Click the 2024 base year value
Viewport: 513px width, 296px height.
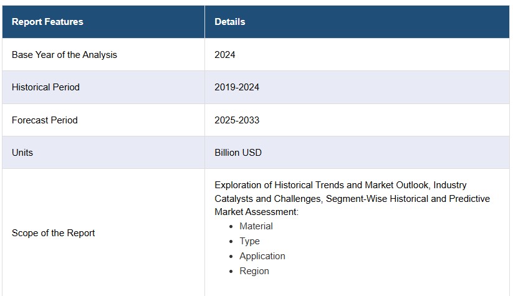pos(225,55)
